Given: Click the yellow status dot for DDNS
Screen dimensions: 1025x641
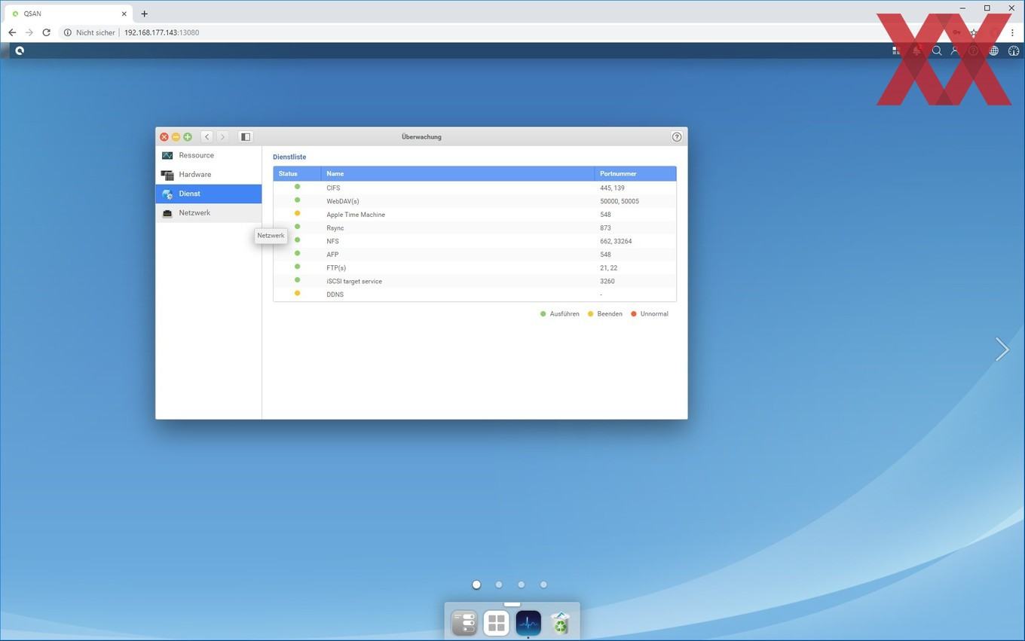Looking at the screenshot, I should coord(297,293).
